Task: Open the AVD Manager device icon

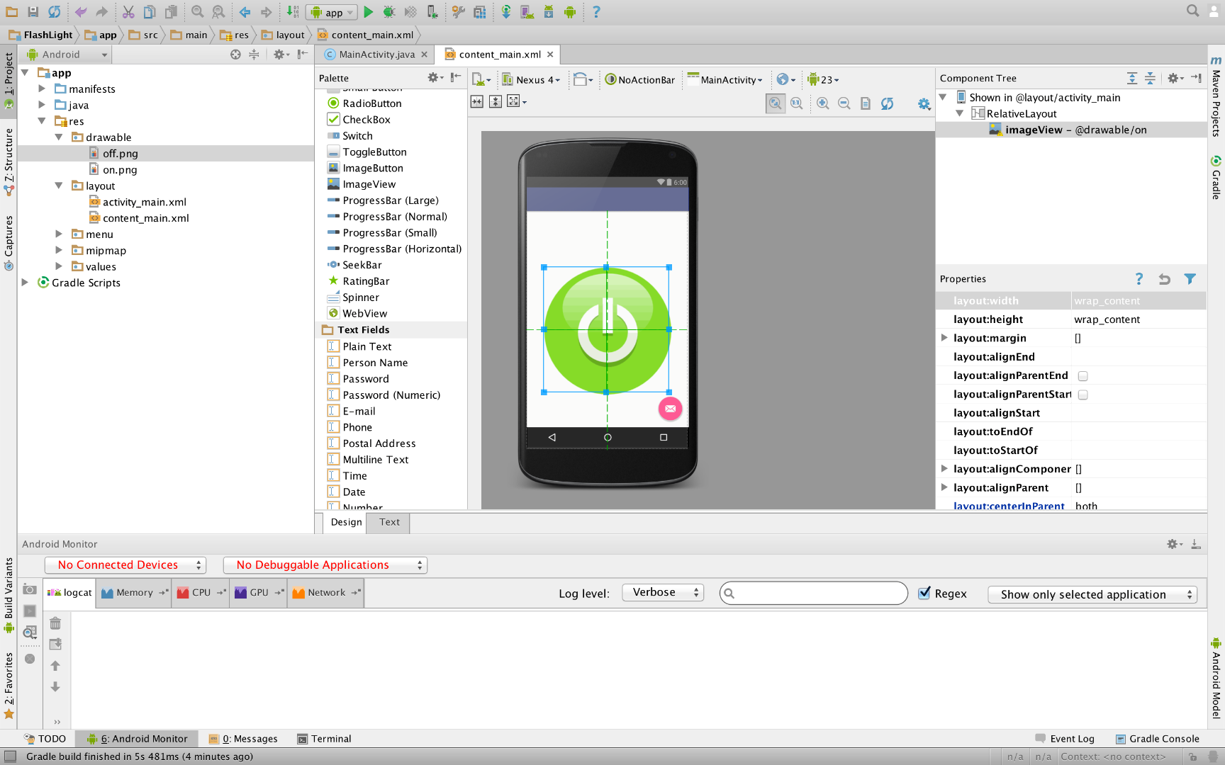Action: click(x=528, y=12)
